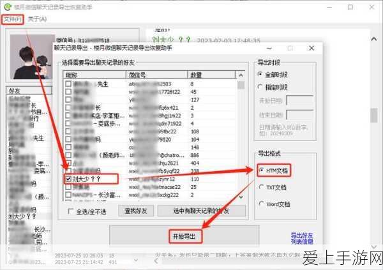This screenshot has width=383, height=270.
Task: Click the WeChat ID ending tmacse22
Action: click(154, 187)
